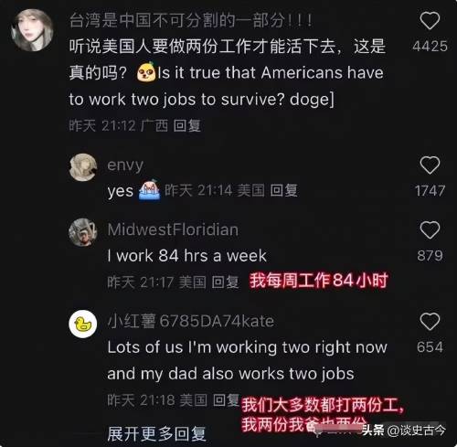The height and width of the screenshot is (447, 457).
Task: Click the doge emoji in top comment
Action: [x=146, y=72]
